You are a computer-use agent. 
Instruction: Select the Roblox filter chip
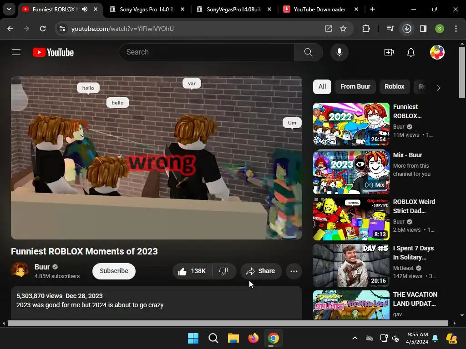[395, 87]
